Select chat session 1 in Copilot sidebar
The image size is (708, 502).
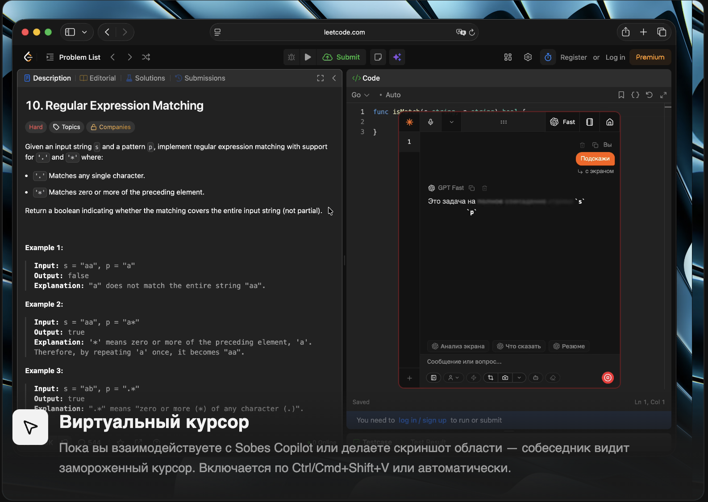pyautogui.click(x=409, y=142)
